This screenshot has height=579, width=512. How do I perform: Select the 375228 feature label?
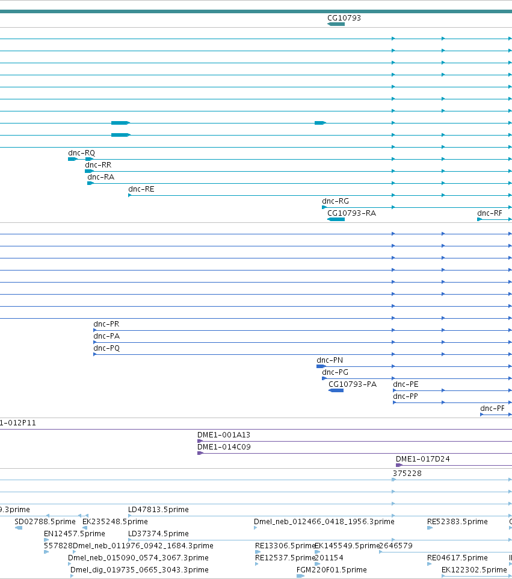tap(407, 474)
